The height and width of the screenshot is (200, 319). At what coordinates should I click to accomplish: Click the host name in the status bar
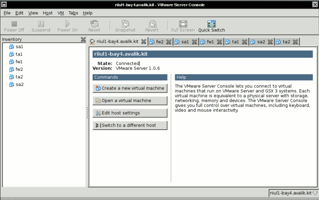pyautogui.click(x=291, y=193)
